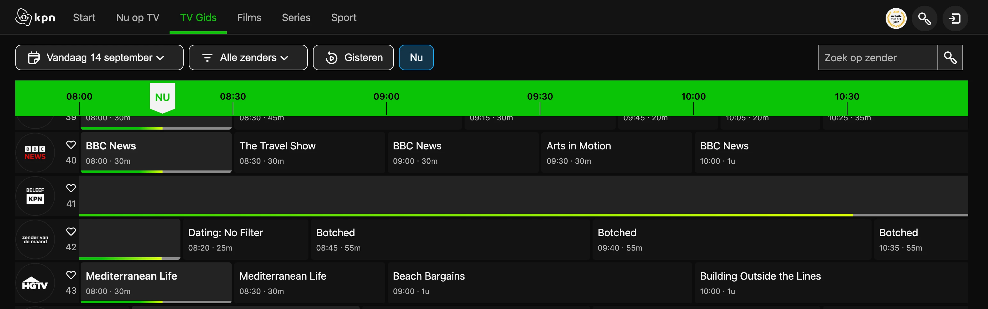Open the HGTV channel logo
Viewport: 988px width, 309px height.
point(35,283)
